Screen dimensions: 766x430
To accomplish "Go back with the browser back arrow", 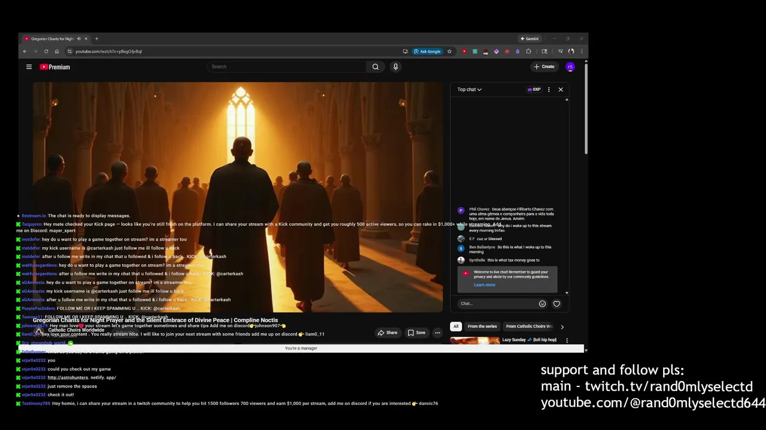I will (25, 51).
